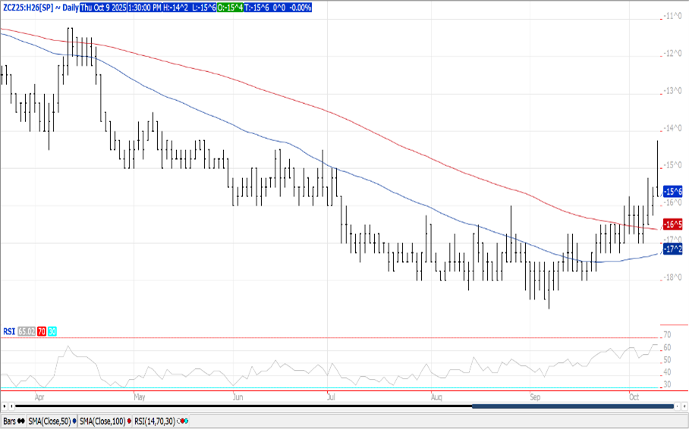Click the blue horizontal scrollbar thumb
Screen dimensions: 689x429
click(x=573, y=407)
